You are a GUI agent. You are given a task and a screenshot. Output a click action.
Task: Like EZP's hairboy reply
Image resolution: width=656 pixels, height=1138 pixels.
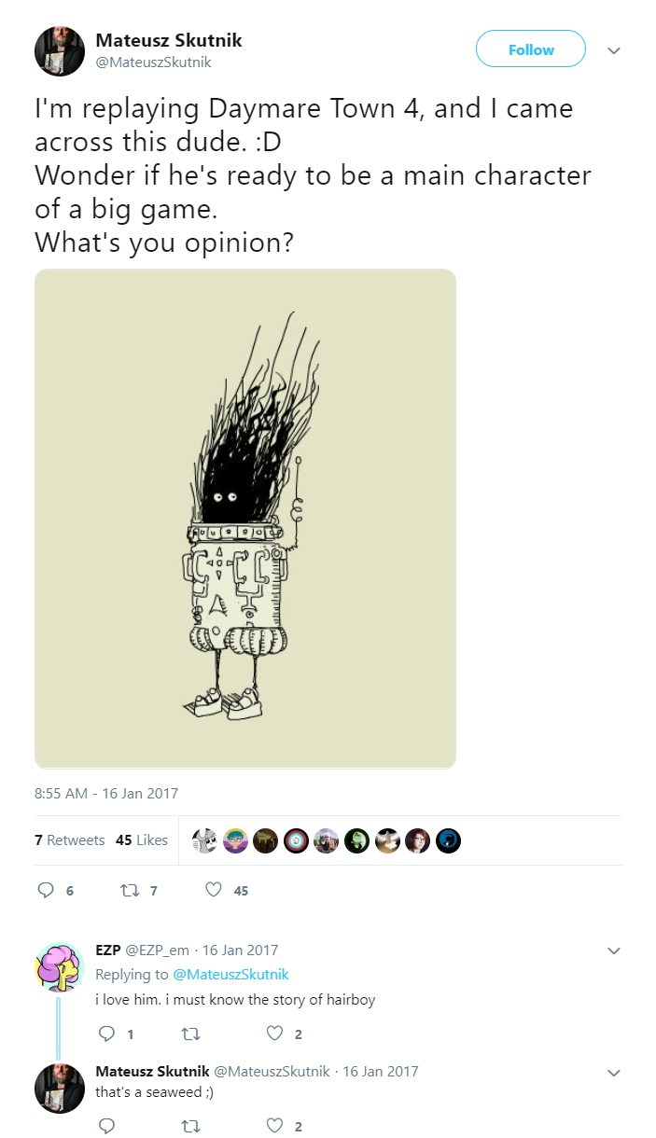(275, 1033)
